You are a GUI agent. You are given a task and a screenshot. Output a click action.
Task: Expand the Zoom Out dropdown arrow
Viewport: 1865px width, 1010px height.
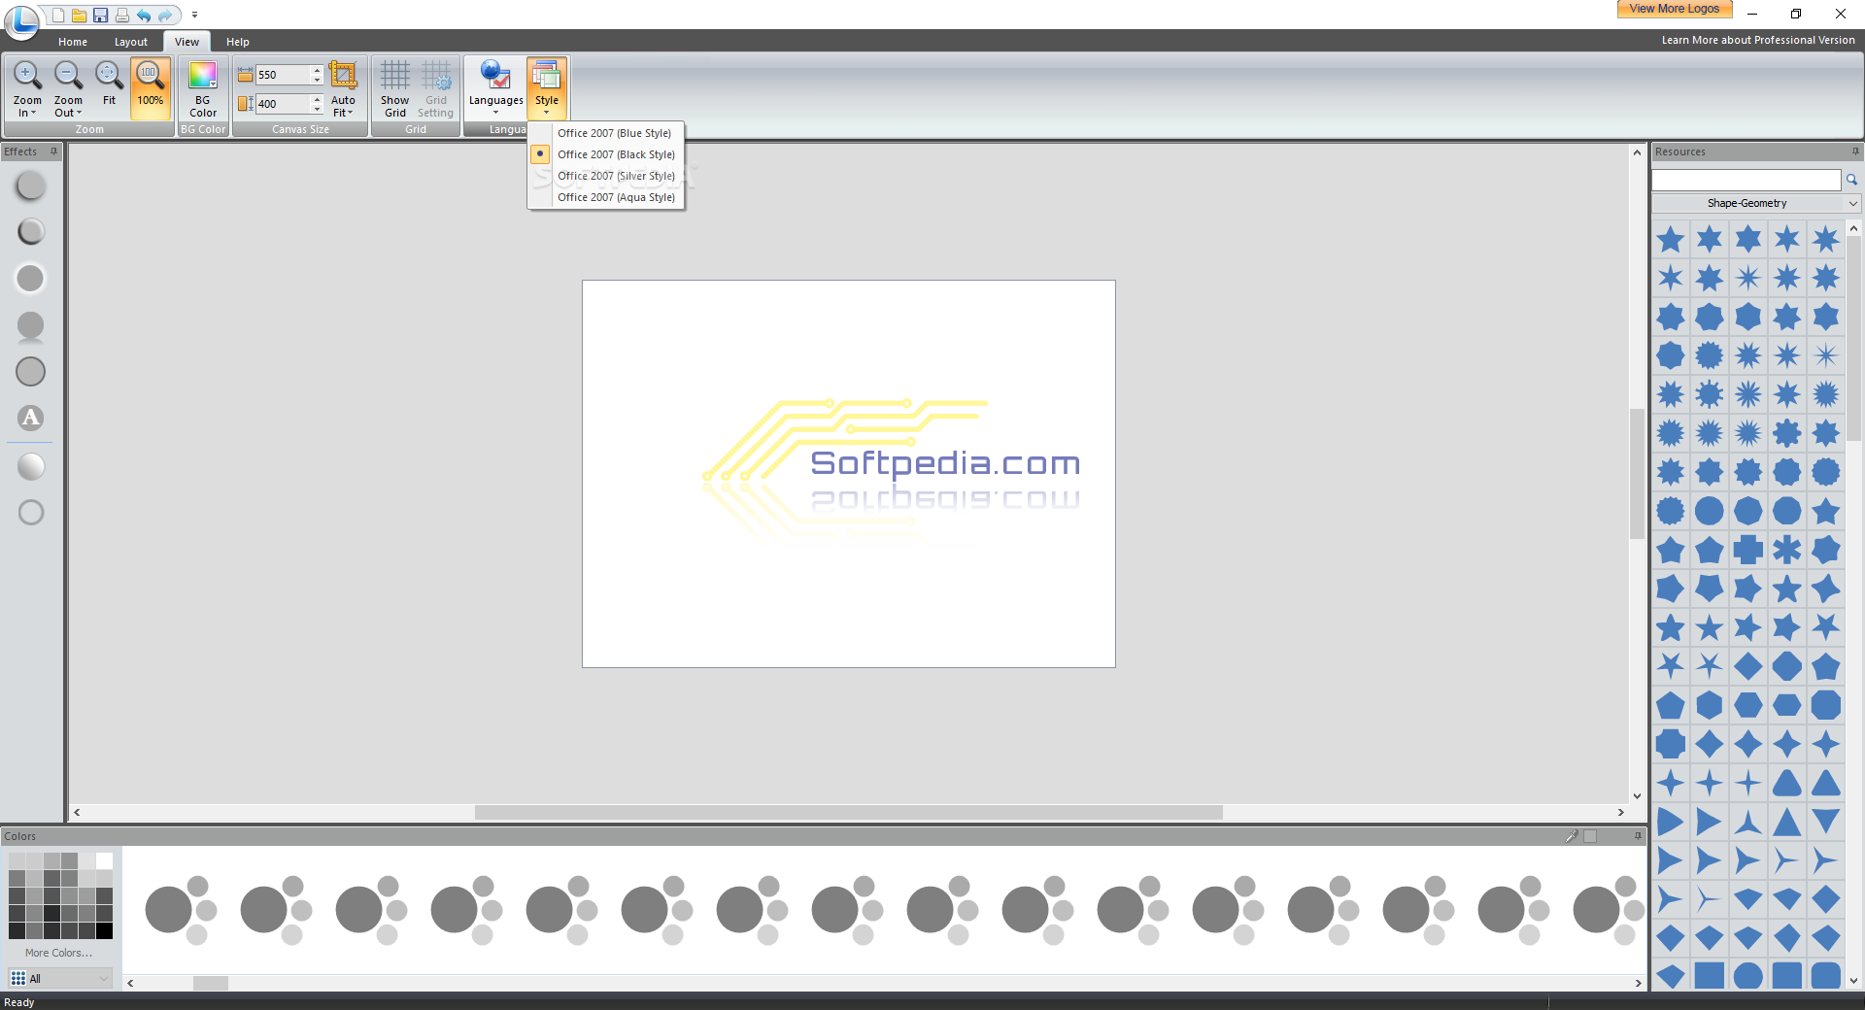click(79, 114)
